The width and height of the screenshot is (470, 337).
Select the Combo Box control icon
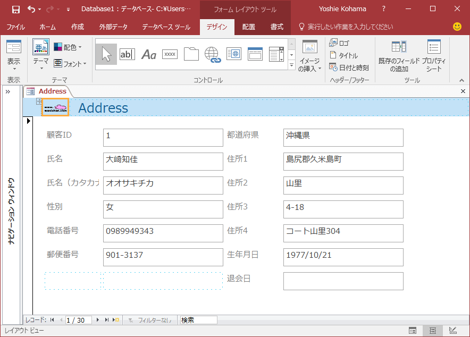coord(276,54)
